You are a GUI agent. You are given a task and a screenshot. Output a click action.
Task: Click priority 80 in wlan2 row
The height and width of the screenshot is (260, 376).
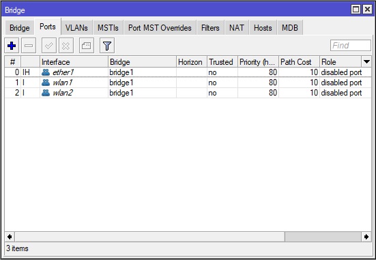coord(273,93)
